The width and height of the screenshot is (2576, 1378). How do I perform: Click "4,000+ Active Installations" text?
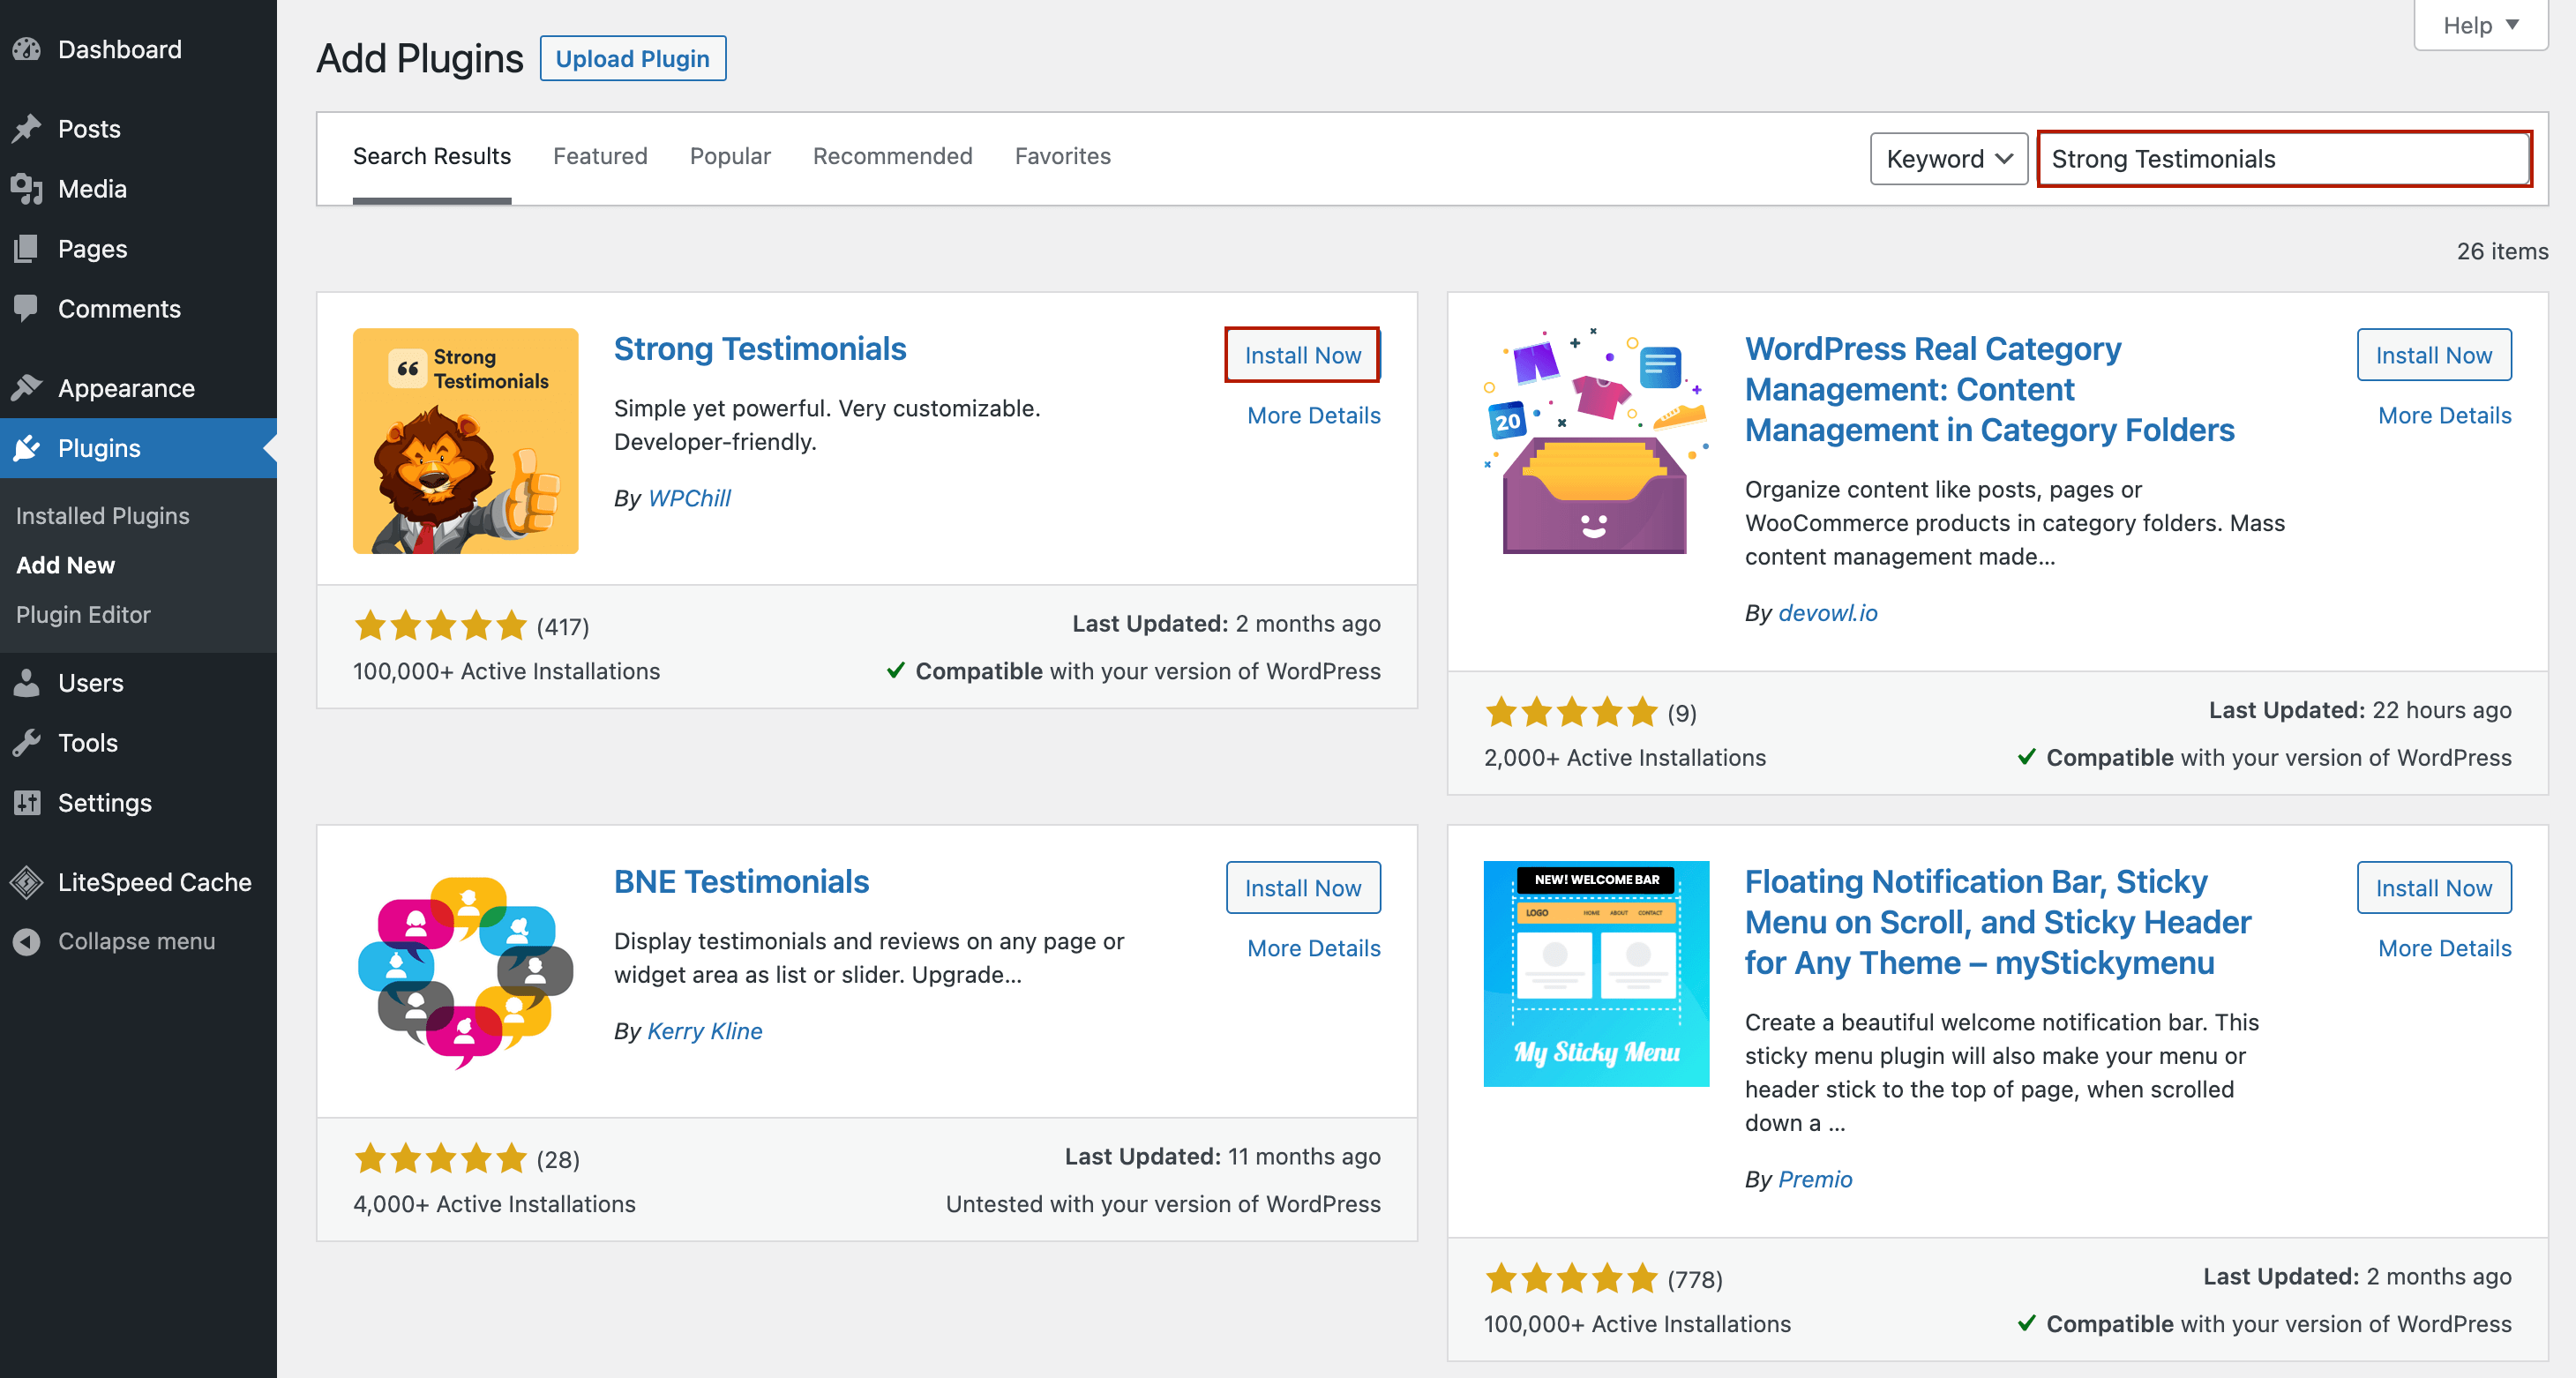pyautogui.click(x=494, y=1204)
